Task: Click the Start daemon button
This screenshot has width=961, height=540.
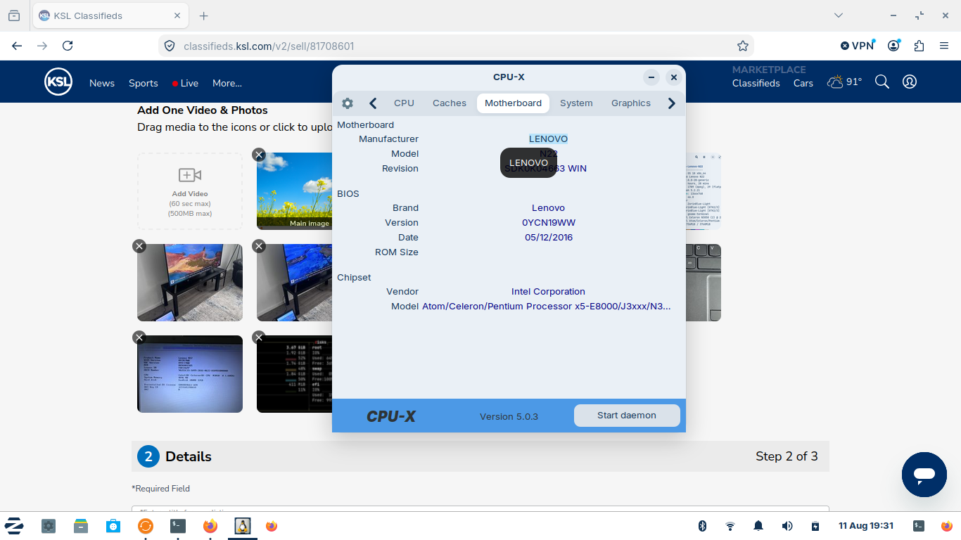Action: 627,416
